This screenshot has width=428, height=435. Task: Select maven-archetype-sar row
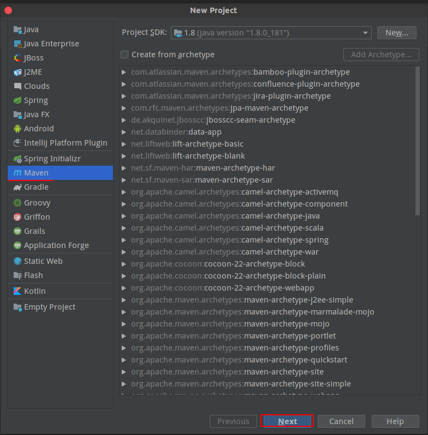267,180
